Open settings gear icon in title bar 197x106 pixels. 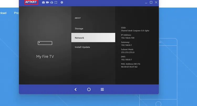click(62, 2)
